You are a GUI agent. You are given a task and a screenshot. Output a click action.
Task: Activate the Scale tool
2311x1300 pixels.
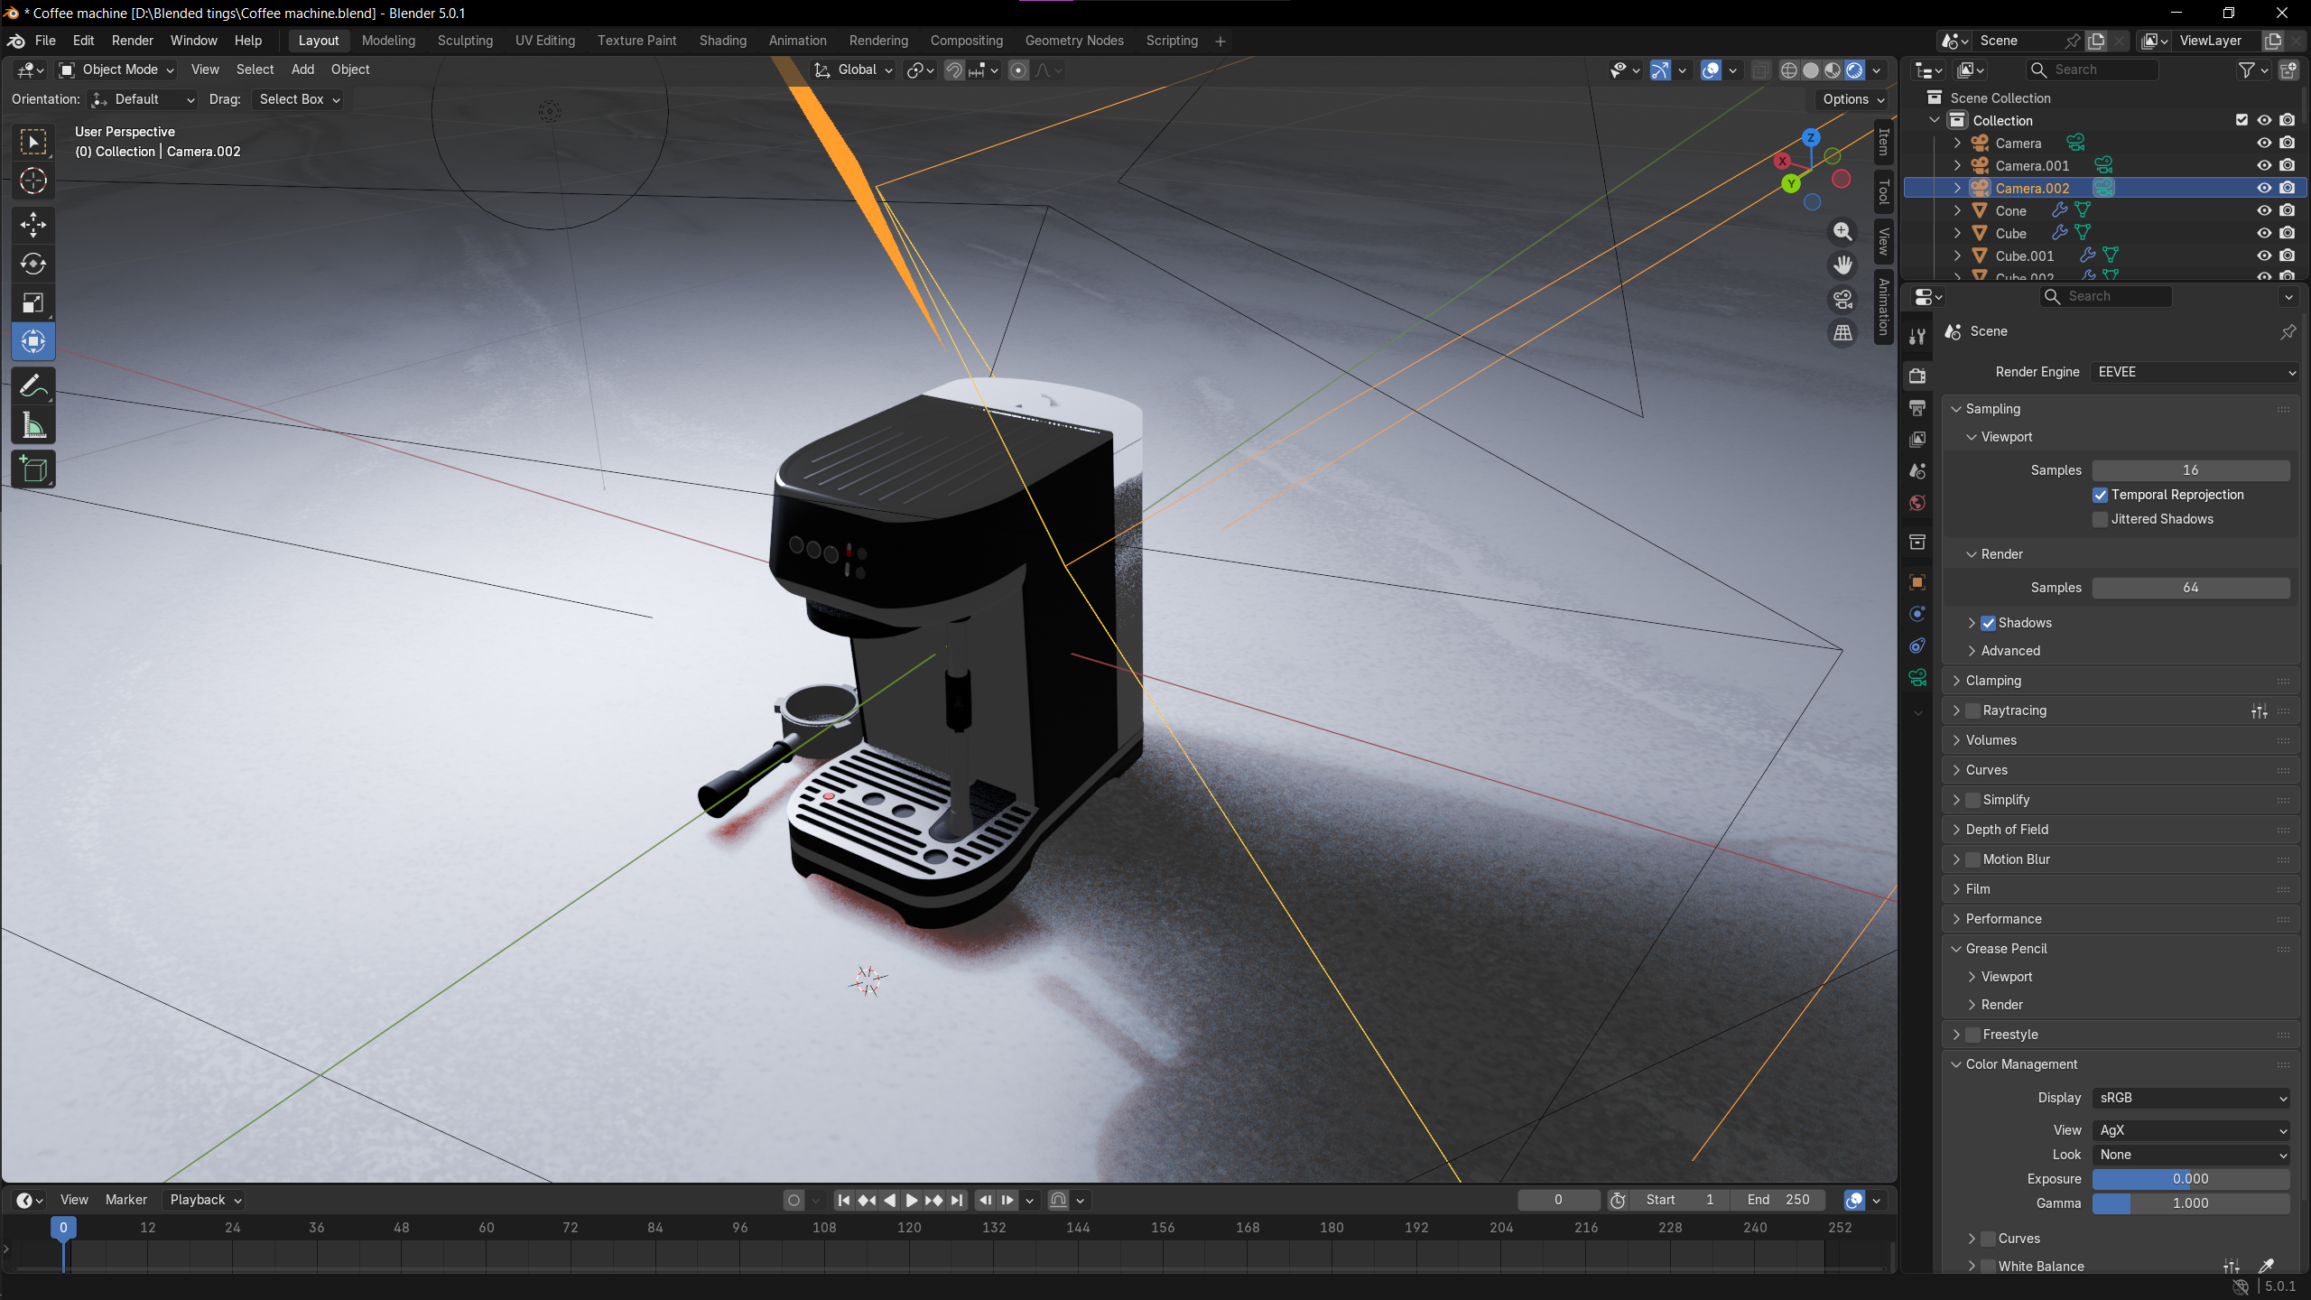coord(33,303)
